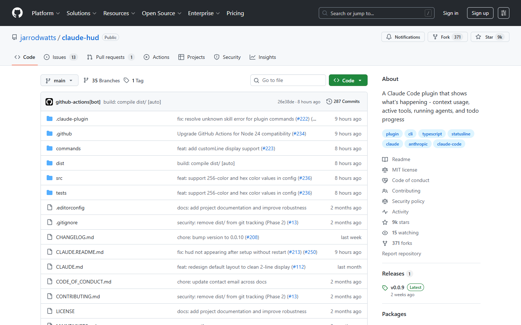The height and width of the screenshot is (325, 521).
Task: Click the Report repository link
Action: coord(402,253)
